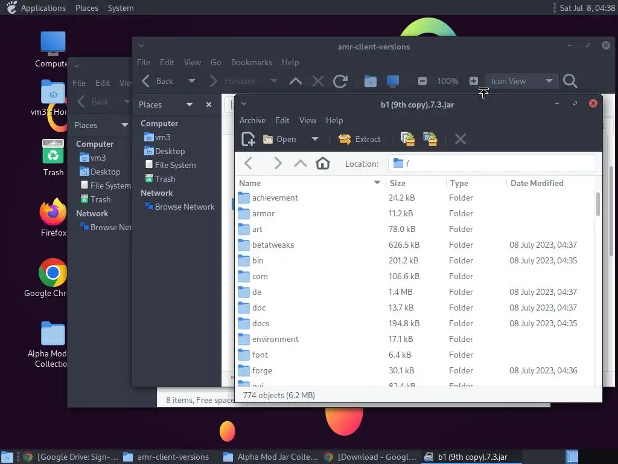Click the archive home location icon
Image resolution: width=618 pixels, height=464 pixels.
click(x=322, y=163)
